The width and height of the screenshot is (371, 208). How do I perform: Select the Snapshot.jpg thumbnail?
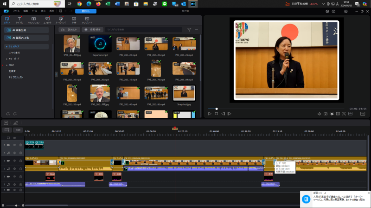pos(184,93)
